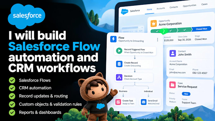215x121 pixels.
Task: Click the third green completed path stage
Action: 185,30
